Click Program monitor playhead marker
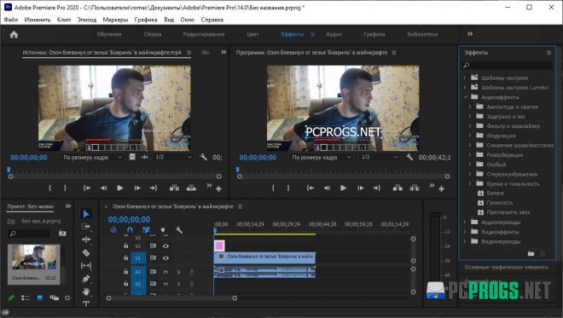Image resolution: width=563 pixels, height=318 pixels. pyautogui.click(x=237, y=169)
